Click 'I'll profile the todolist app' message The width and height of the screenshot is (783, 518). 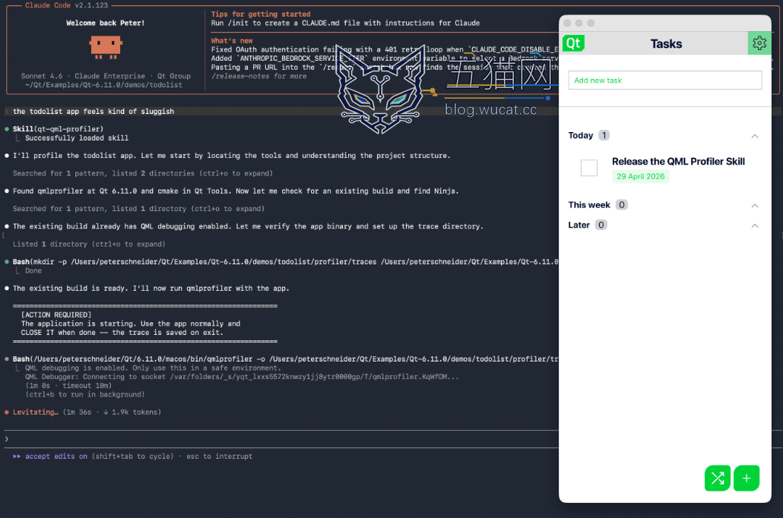[231, 155]
